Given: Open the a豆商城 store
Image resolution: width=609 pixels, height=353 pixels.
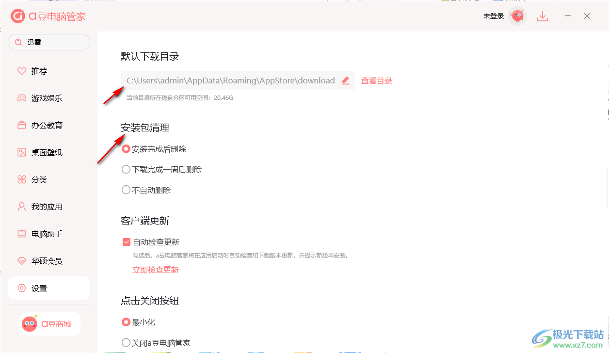Looking at the screenshot, I should pyautogui.click(x=48, y=323).
